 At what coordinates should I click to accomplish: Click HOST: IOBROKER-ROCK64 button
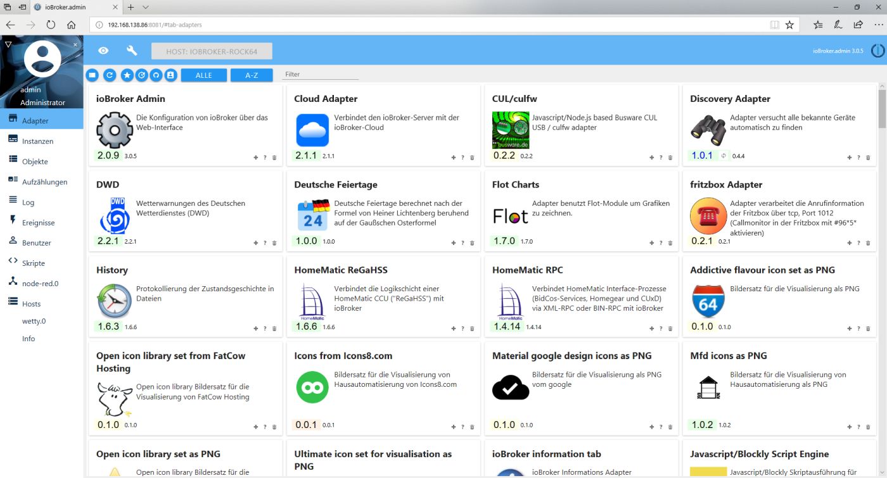pos(212,51)
